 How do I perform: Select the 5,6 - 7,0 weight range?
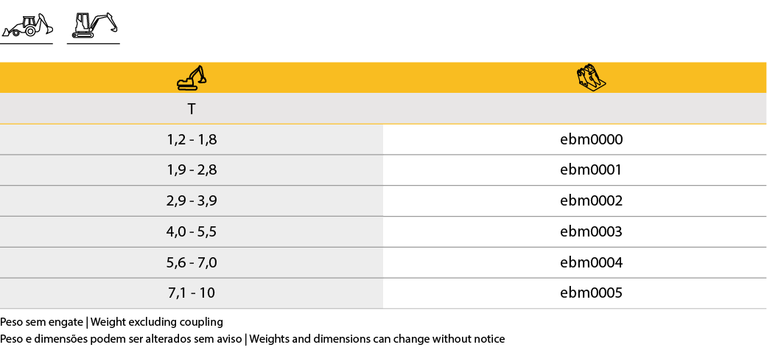tap(192, 262)
